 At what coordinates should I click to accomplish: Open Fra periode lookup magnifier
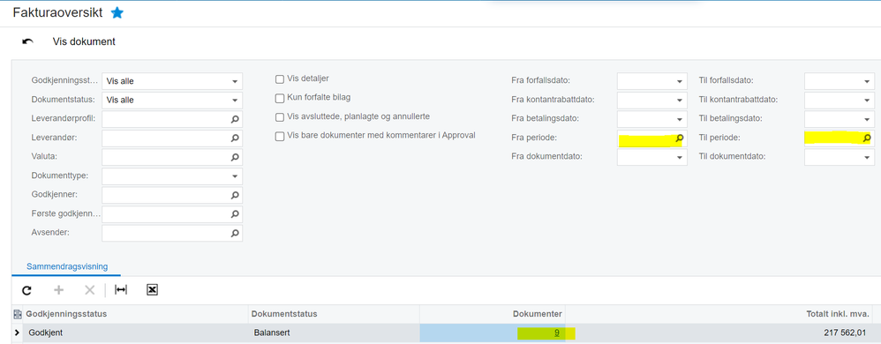680,138
